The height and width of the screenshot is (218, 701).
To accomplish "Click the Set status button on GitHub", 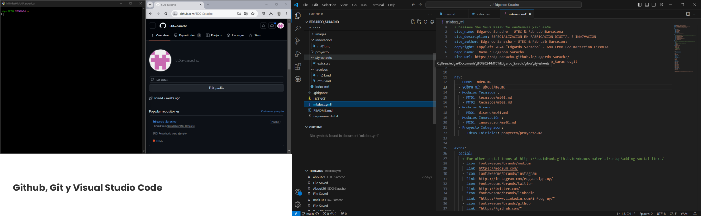I will pos(217,80).
